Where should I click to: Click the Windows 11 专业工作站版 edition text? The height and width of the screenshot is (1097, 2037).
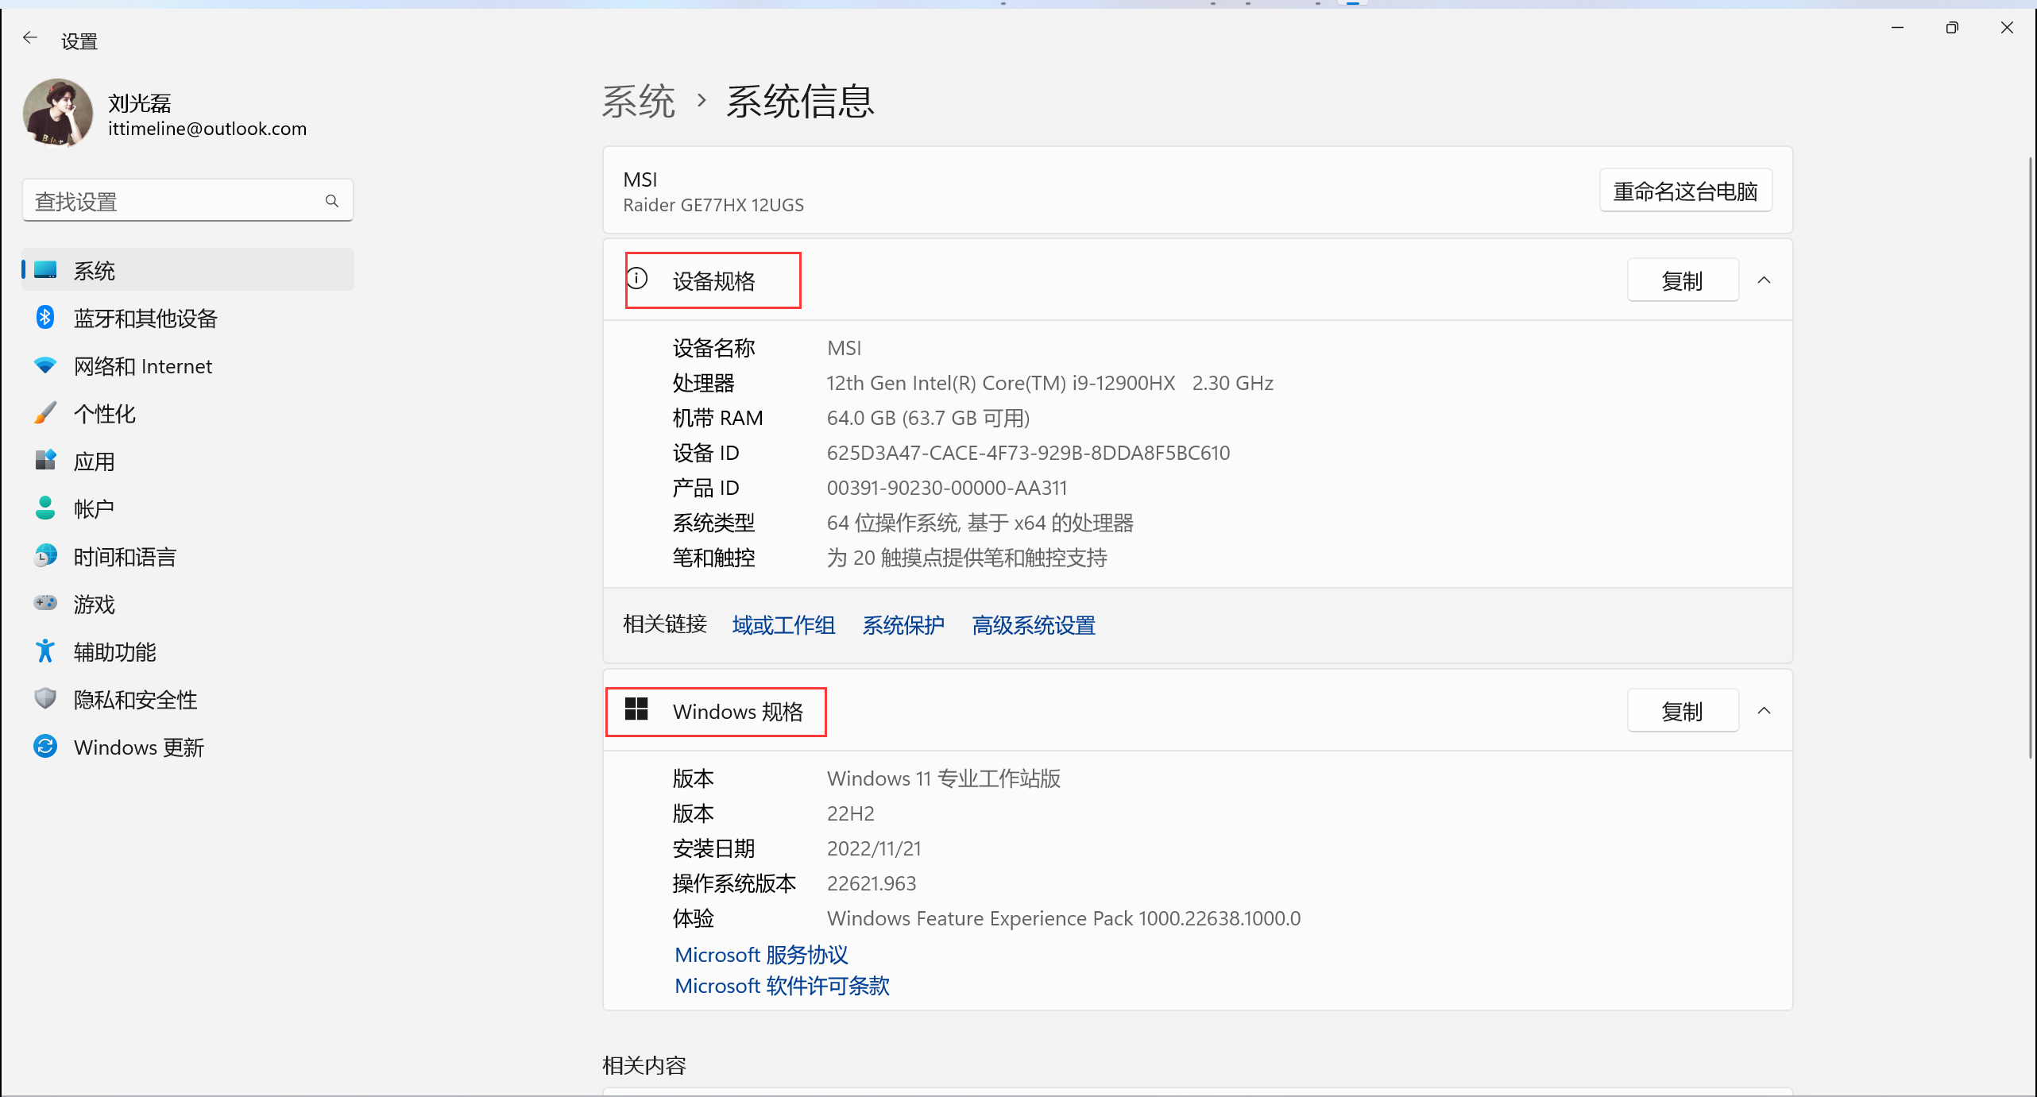[x=944, y=778]
